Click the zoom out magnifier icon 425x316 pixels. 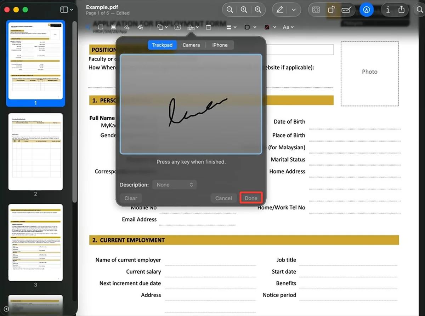pos(230,10)
